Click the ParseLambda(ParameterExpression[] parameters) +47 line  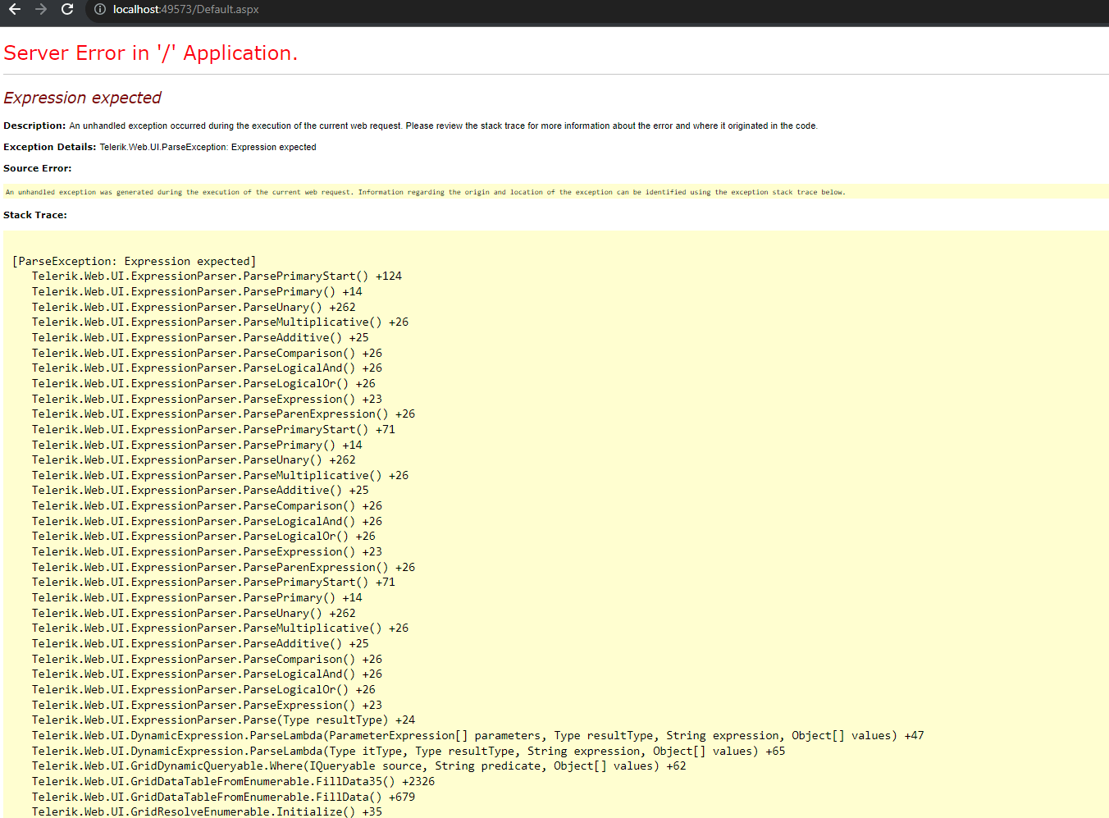coord(477,736)
